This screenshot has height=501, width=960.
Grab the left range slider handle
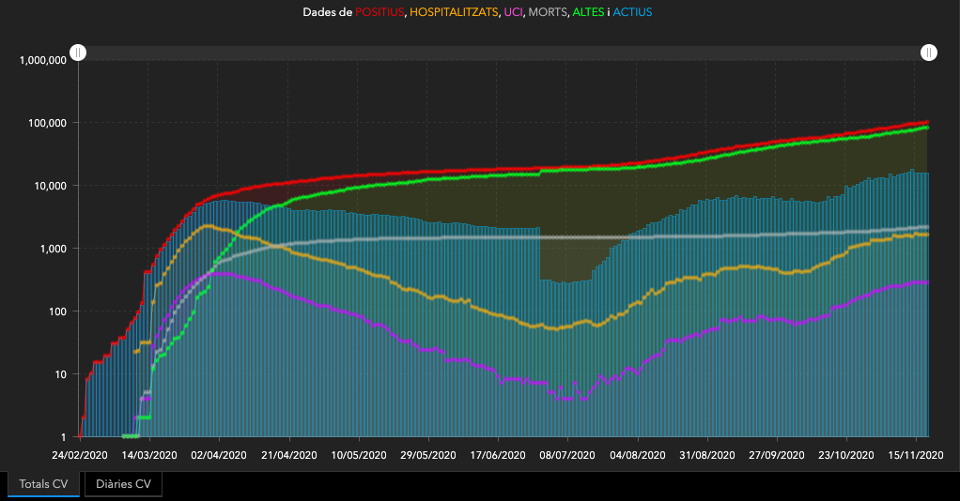coord(78,53)
